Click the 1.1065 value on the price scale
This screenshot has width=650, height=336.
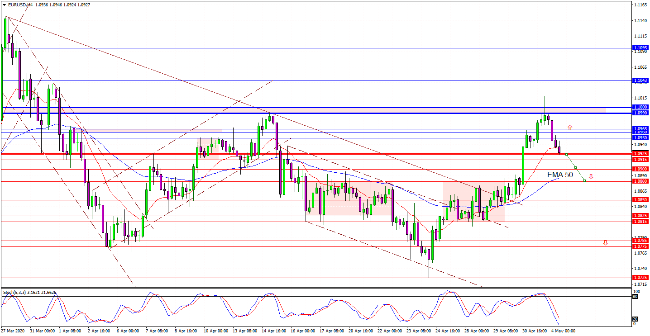click(640, 67)
